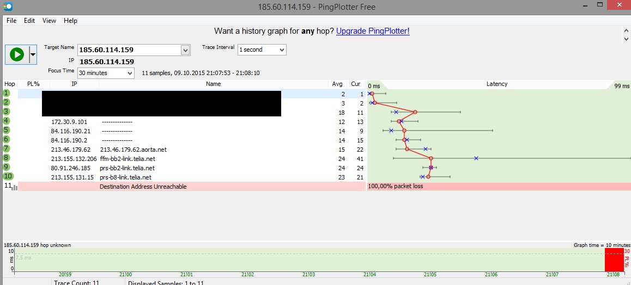Click the graph bars icon at hop 11
631x285 pixels.
coord(15,187)
